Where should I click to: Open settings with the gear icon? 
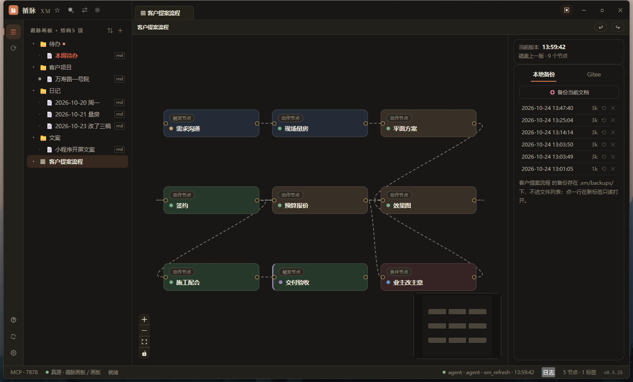[x=13, y=353]
